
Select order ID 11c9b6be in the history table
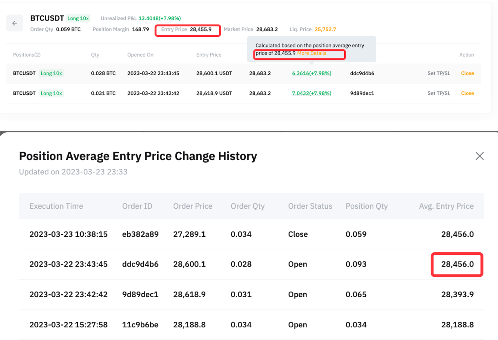point(140,325)
